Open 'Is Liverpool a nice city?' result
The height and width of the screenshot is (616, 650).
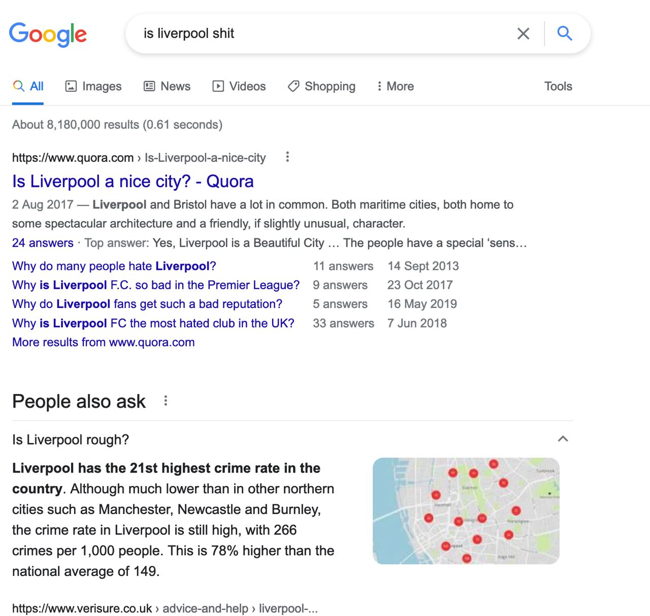point(133,181)
